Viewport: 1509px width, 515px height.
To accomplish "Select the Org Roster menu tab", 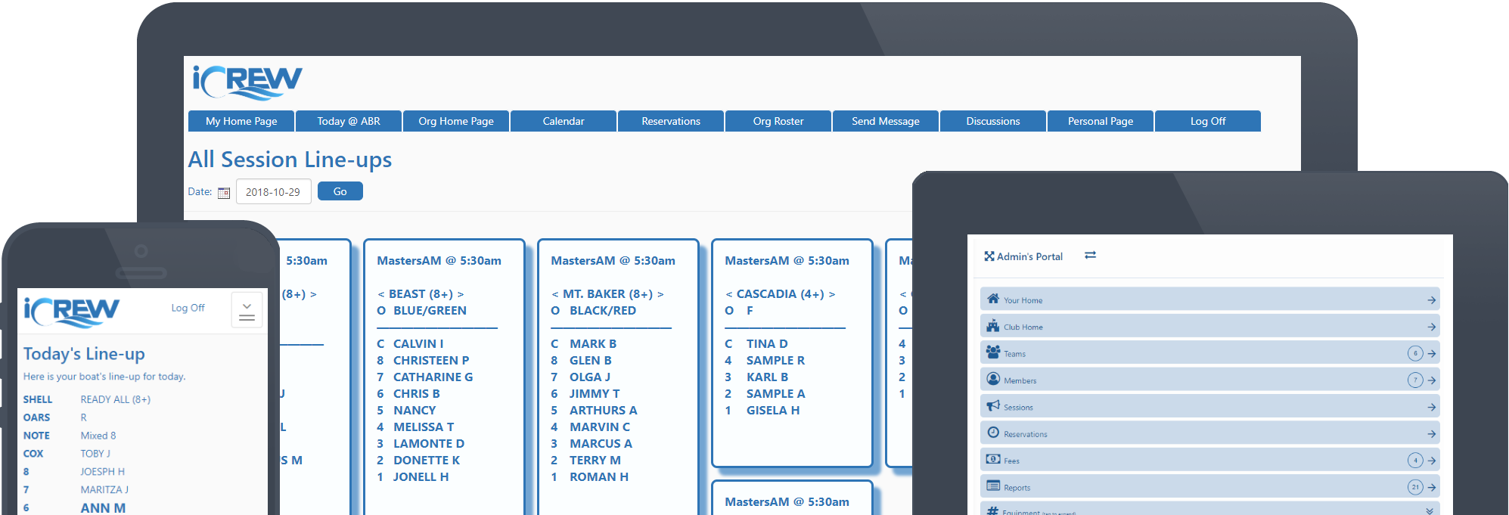I will tap(778, 121).
